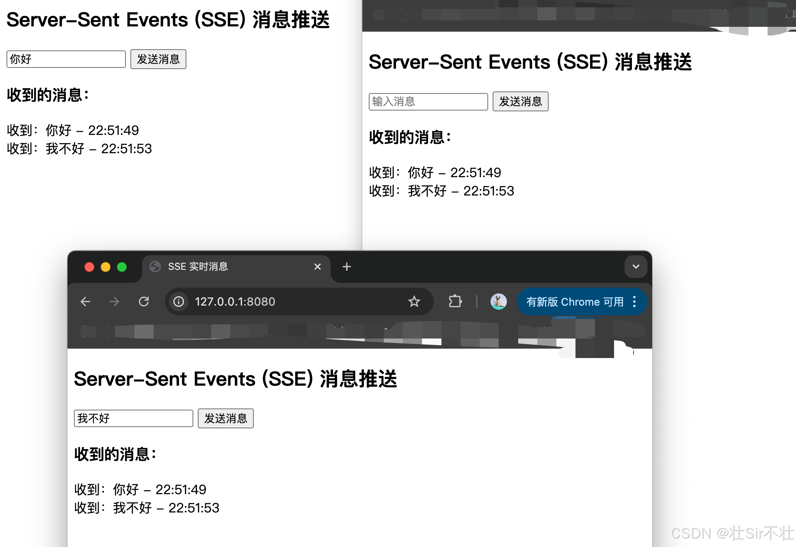Reload the 127.0.0.1:8080 page

[x=144, y=302]
